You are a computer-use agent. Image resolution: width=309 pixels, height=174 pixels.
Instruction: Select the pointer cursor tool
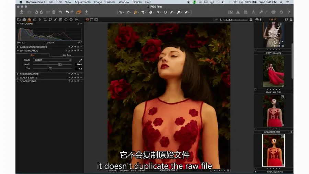[121, 12]
